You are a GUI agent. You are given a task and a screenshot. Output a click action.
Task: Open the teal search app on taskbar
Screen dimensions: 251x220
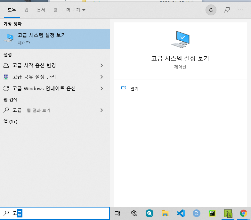coord(149,213)
